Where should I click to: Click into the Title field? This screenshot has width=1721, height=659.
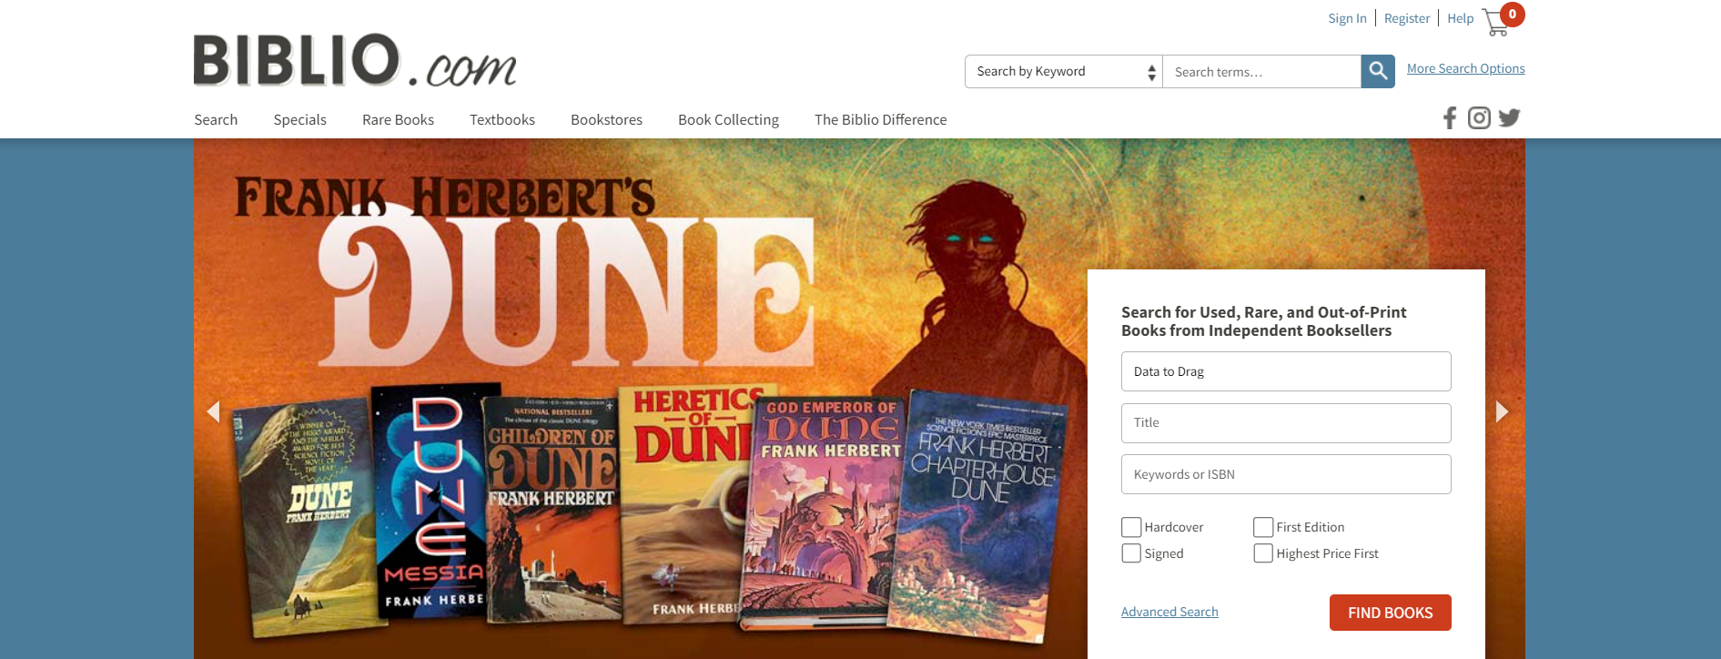(x=1286, y=423)
